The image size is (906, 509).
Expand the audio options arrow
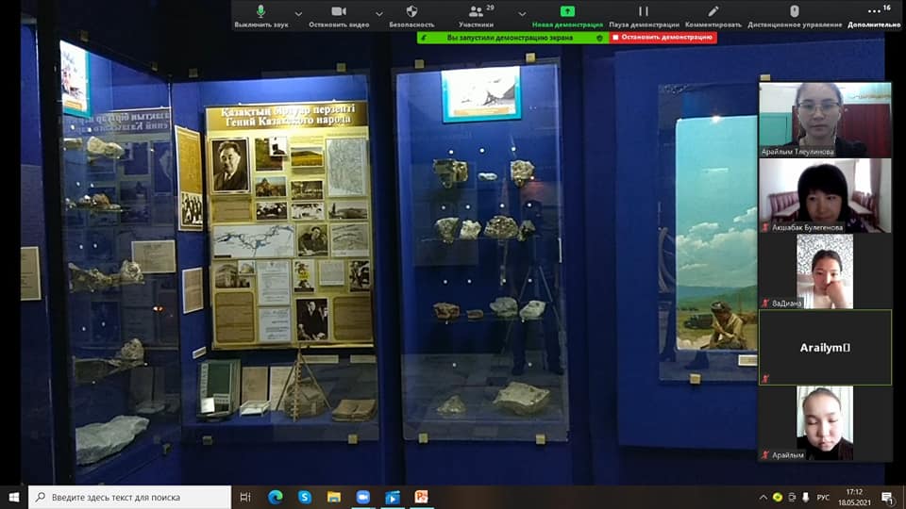point(298,14)
